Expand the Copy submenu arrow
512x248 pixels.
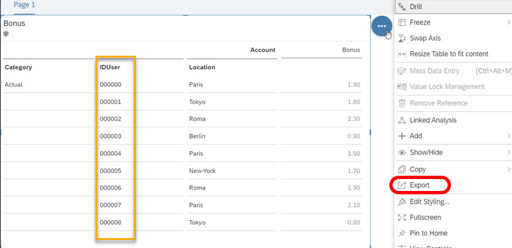tap(509, 169)
